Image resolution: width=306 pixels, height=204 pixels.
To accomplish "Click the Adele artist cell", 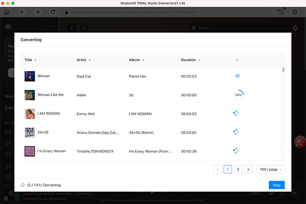I will pos(81,95).
